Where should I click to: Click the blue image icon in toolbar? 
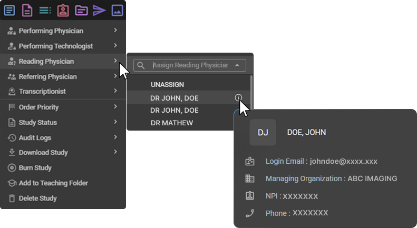coord(117,11)
